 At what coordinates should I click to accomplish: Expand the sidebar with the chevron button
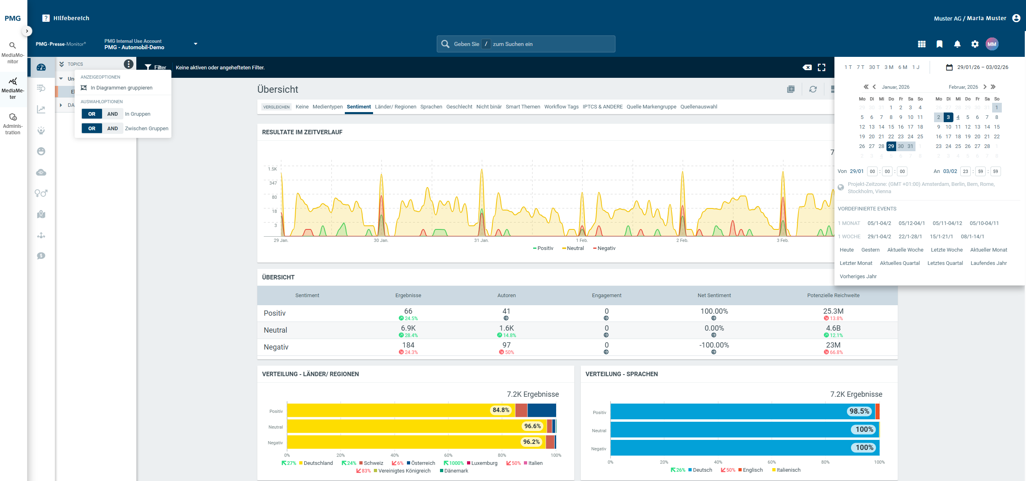click(x=27, y=31)
